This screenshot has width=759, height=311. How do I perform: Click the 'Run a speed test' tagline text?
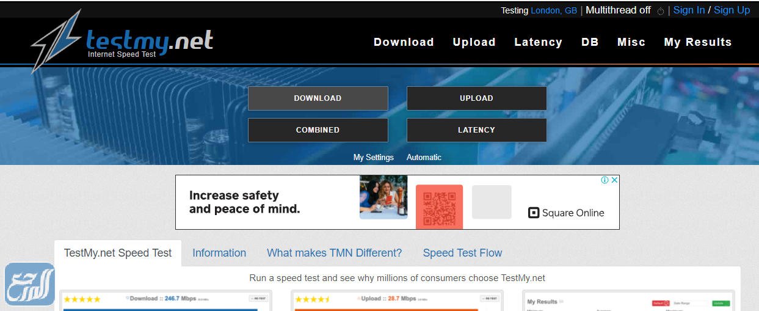(397, 278)
